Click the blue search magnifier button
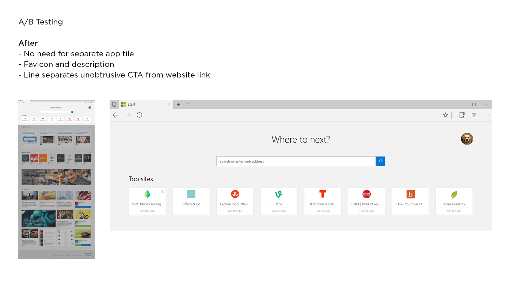Screen dimensions: 510x288 point(380,161)
